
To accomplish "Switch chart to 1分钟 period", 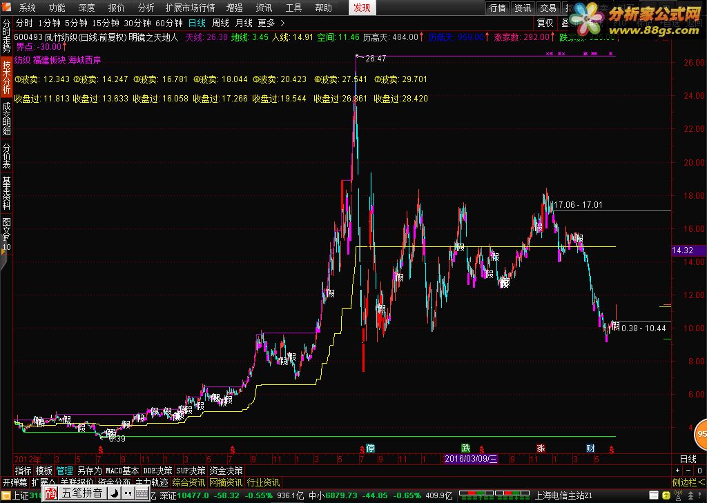I will [x=49, y=23].
